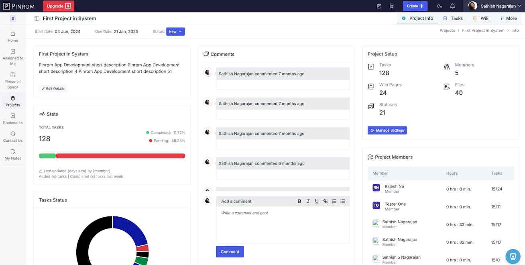Open Bookmarks in sidebar
The width and height of the screenshot is (525, 265).
click(x=13, y=119)
